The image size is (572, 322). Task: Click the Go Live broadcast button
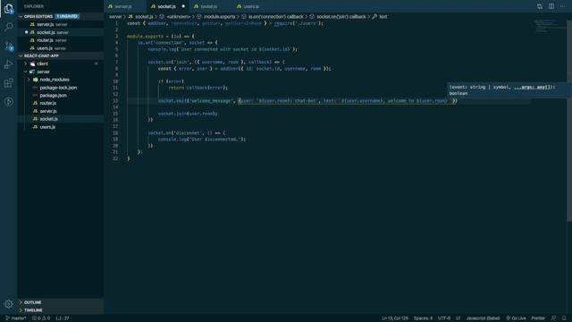[x=516, y=318]
